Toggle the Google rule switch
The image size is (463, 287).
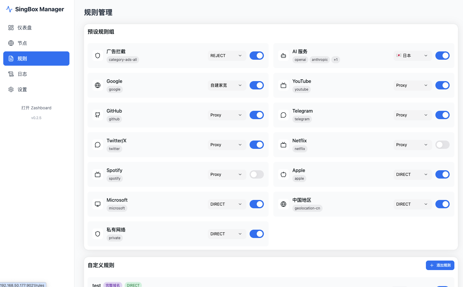tap(257, 85)
